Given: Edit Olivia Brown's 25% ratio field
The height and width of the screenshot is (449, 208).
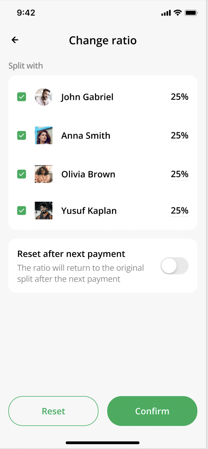Looking at the screenshot, I should pyautogui.click(x=179, y=174).
